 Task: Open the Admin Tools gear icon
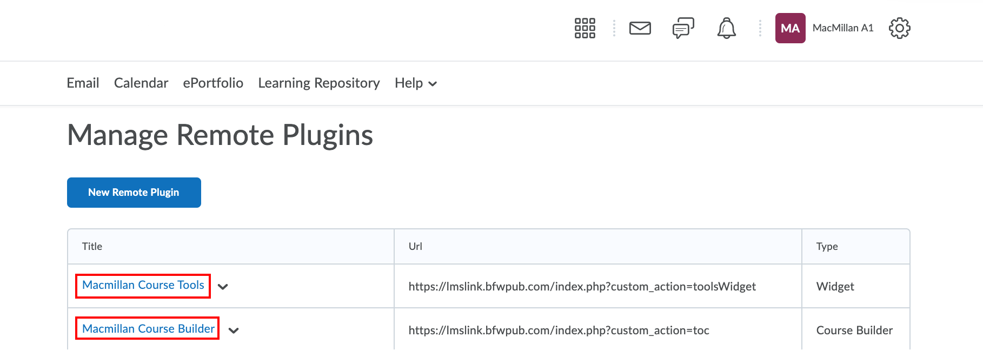tap(899, 28)
